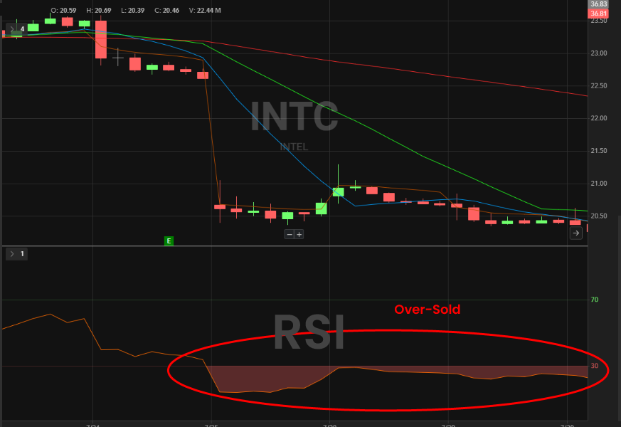Click the RSI 70 level label
This screenshot has height=427, width=621.
595,300
